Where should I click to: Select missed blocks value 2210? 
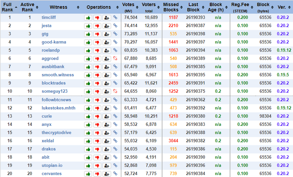pyautogui.click(x=173, y=26)
